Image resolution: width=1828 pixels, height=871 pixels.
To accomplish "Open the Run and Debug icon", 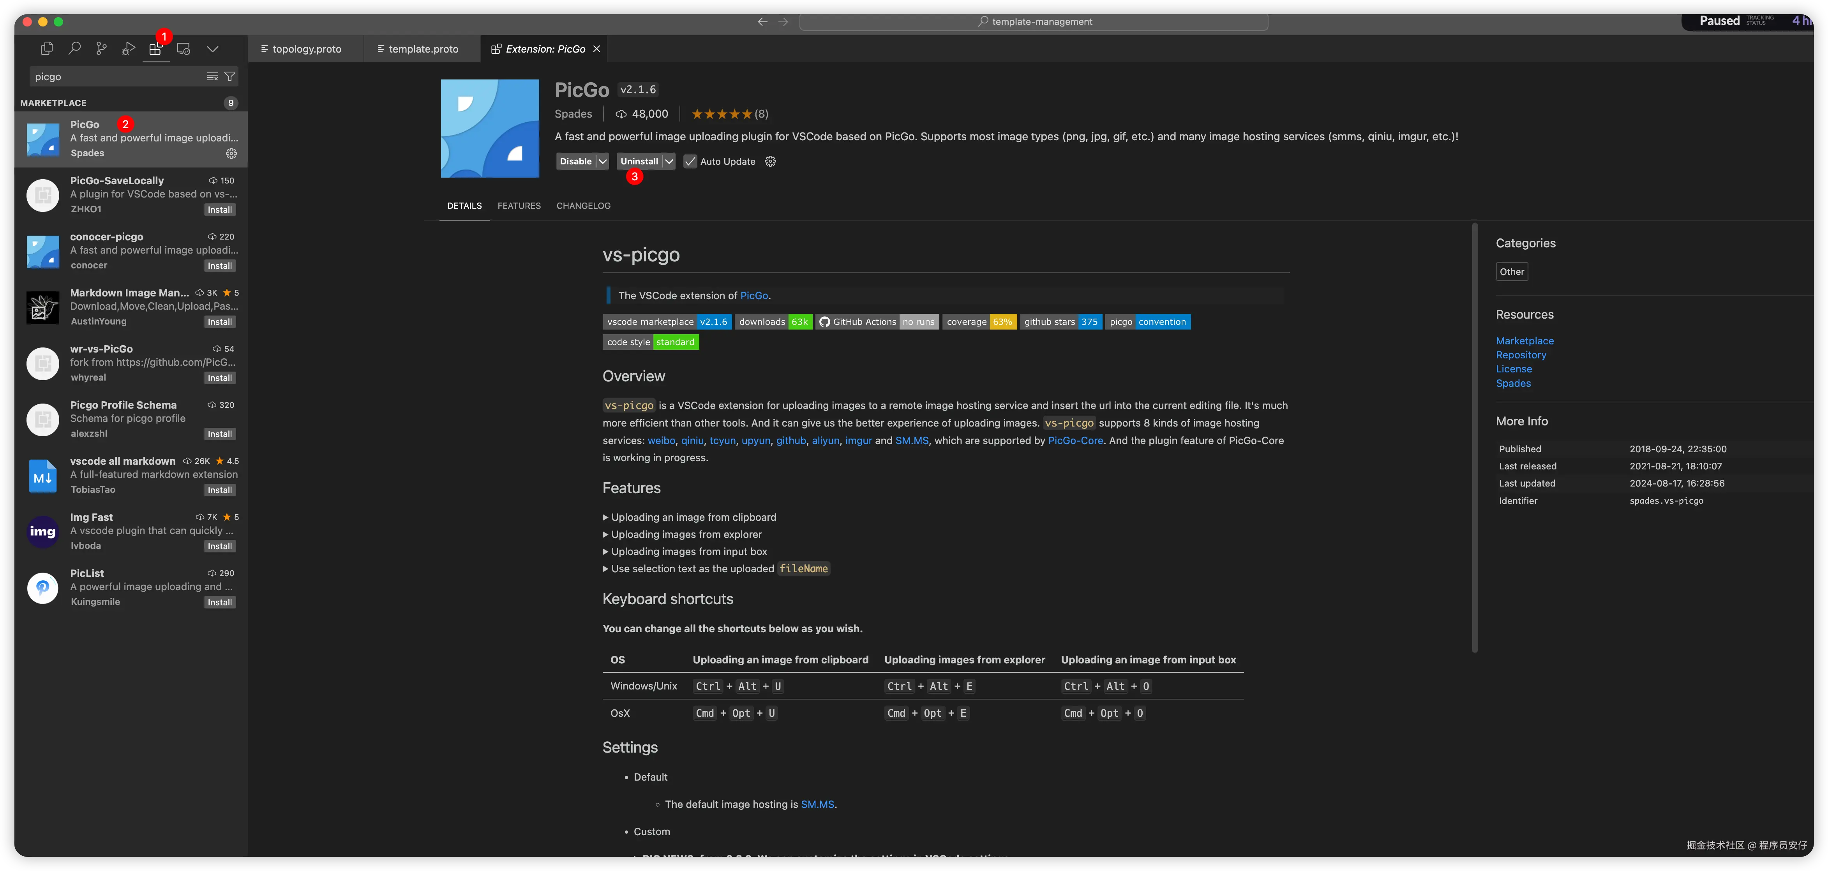I will pyautogui.click(x=129, y=48).
